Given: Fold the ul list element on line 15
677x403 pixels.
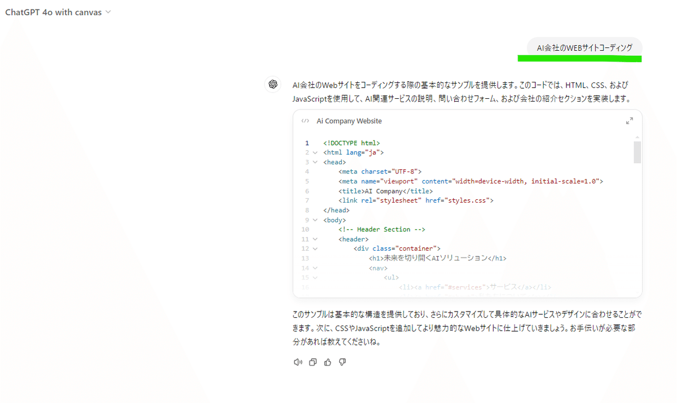Looking at the screenshot, I should pos(315,277).
